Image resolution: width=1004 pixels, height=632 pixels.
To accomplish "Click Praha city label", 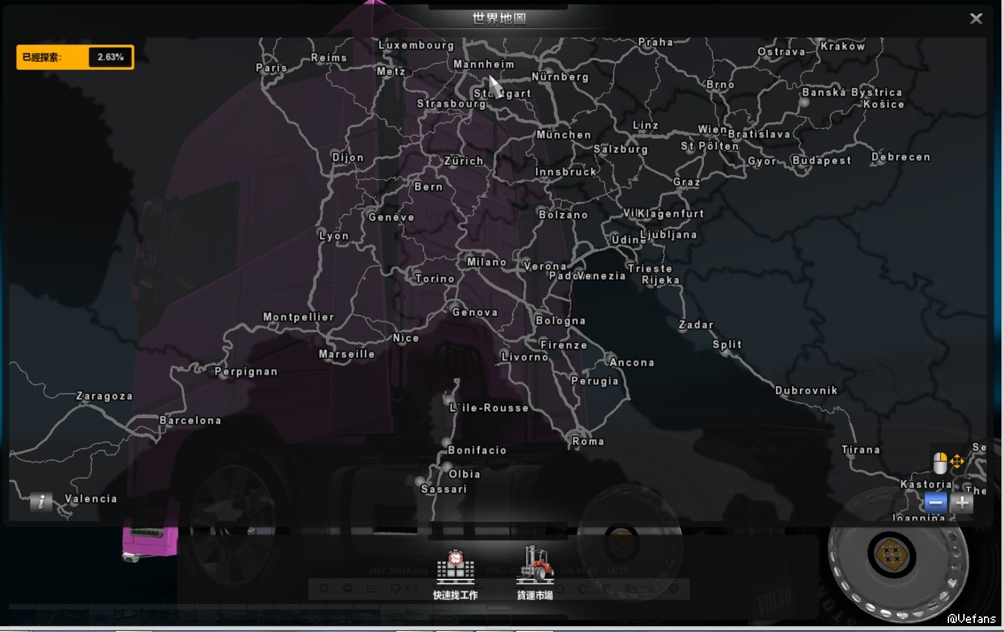I will tap(656, 43).
